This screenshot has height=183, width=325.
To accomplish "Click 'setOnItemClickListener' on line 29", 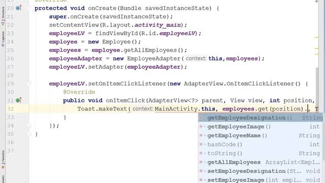I will click(x=127, y=83).
